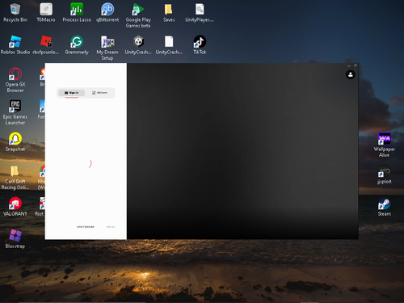Image resolution: width=404 pixels, height=303 pixels.
Task: Open the jjsploit desktop shortcut
Action: (385, 175)
